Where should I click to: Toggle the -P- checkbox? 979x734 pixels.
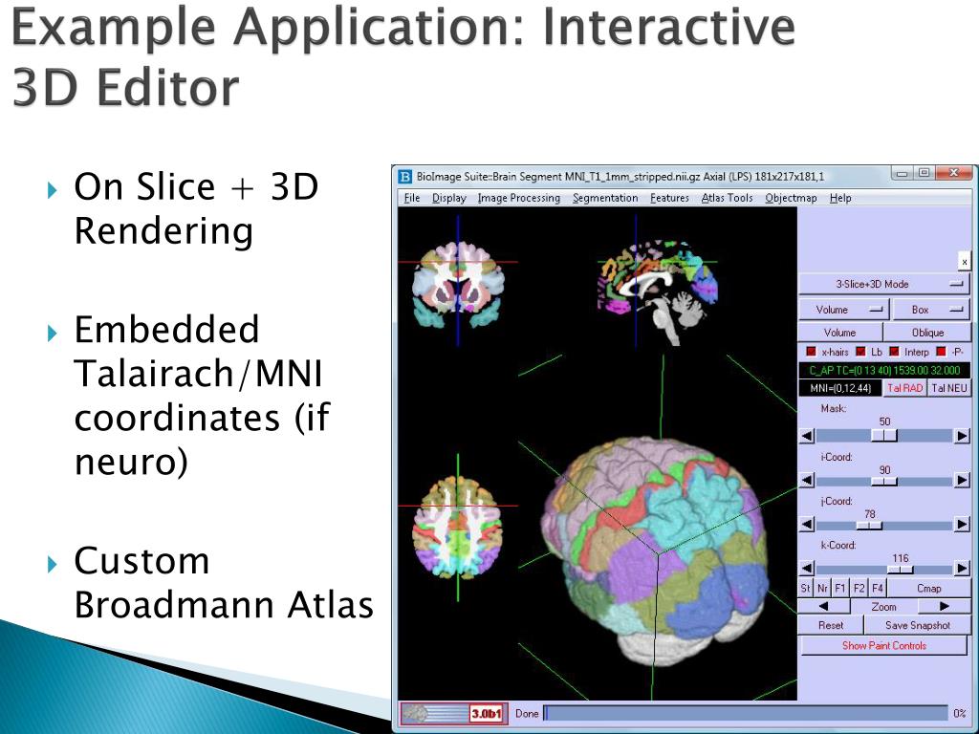pyautogui.click(x=941, y=352)
